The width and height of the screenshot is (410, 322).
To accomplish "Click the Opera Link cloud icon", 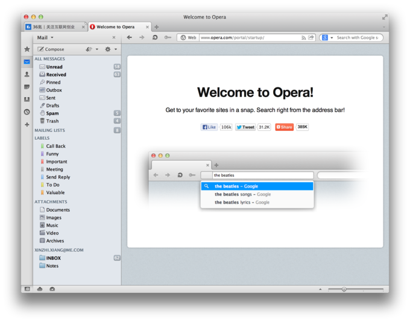I will [x=40, y=289].
